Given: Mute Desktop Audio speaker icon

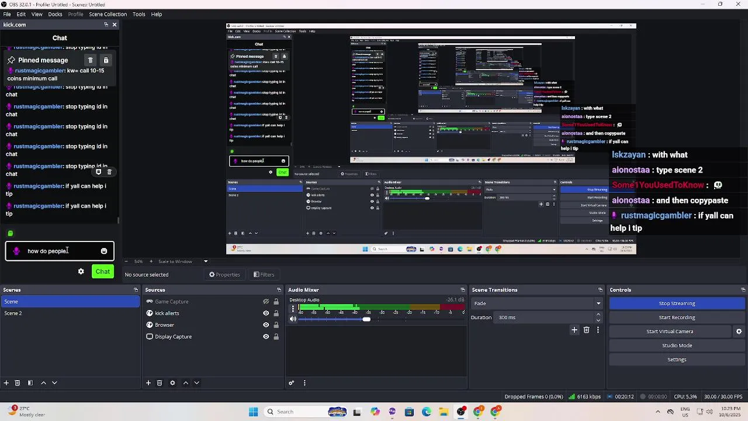Looking at the screenshot, I should click(x=293, y=319).
